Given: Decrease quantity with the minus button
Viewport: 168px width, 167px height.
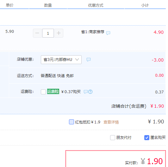Looking at the screenshot, I should (37, 33).
